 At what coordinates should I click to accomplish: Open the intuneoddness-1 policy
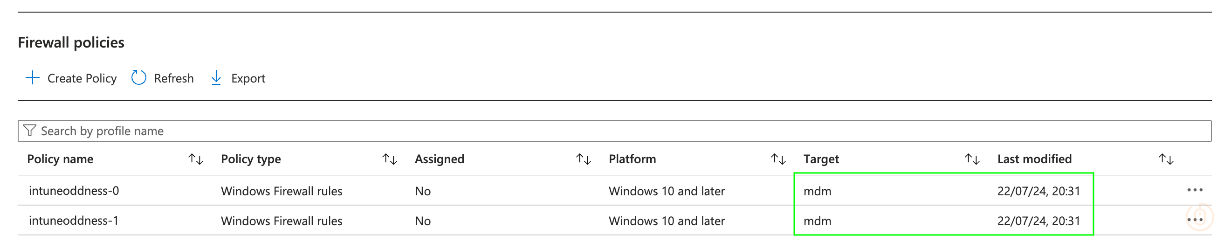click(74, 220)
